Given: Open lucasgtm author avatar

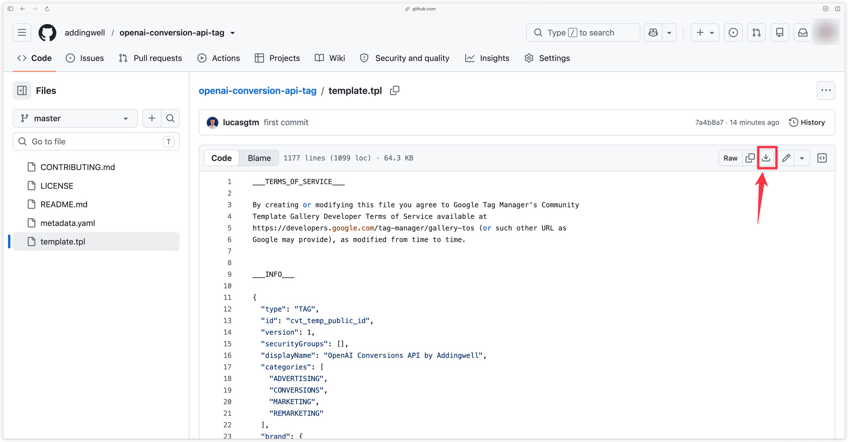Looking at the screenshot, I should coord(212,123).
